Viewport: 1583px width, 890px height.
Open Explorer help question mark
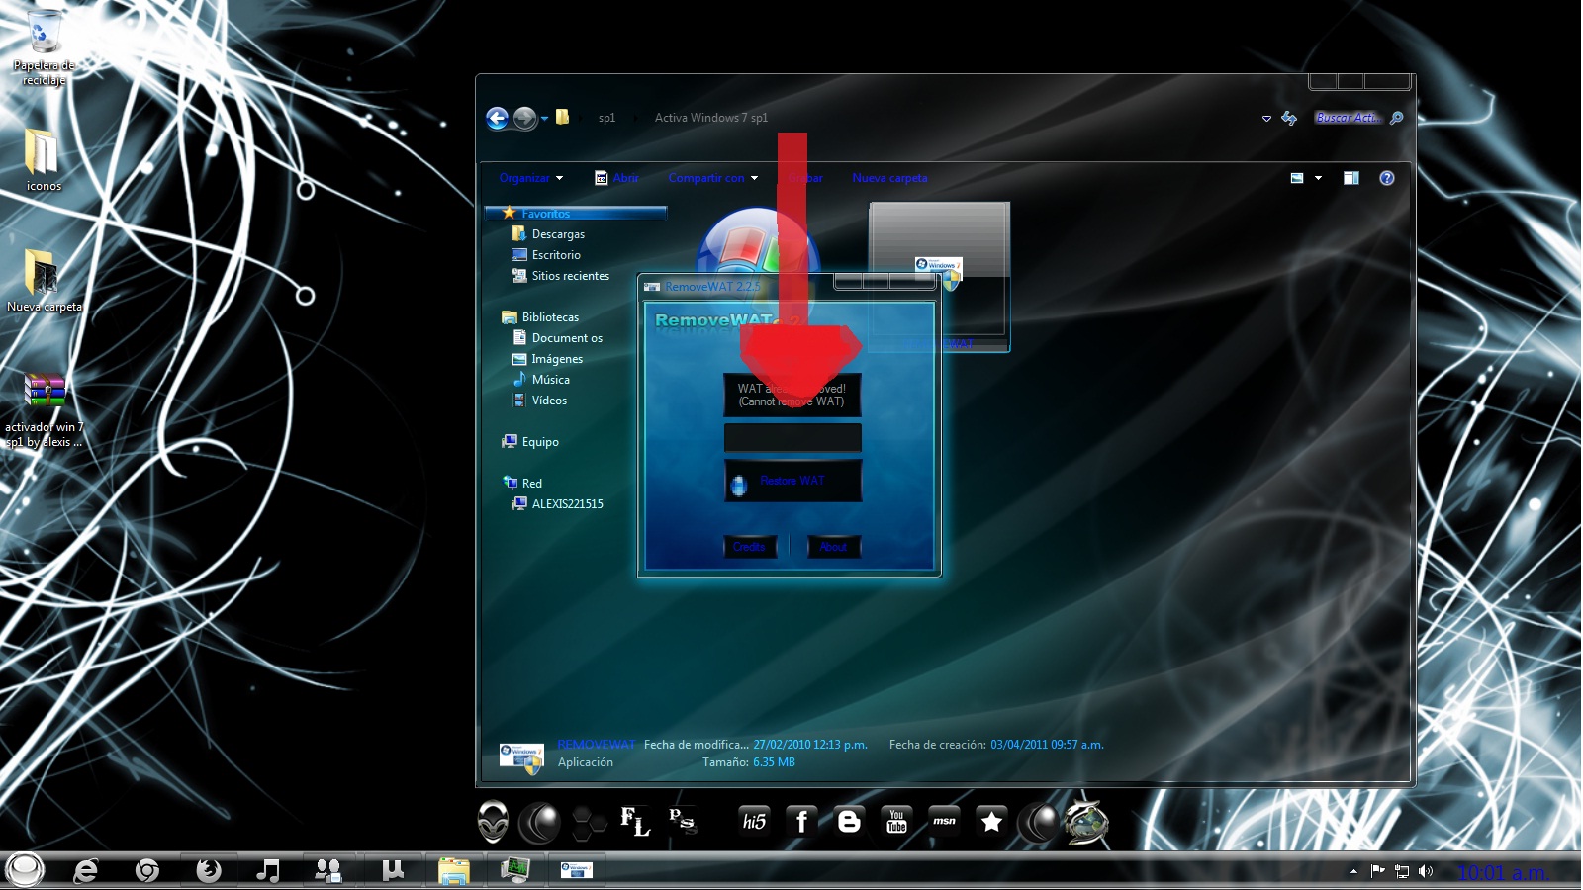pos(1387,178)
